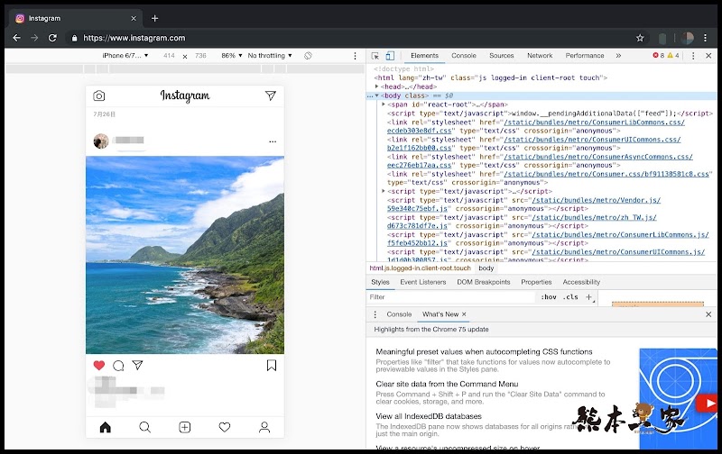Show more DevTools tabs chevron
Viewport: 722px width, 454px height.
(x=618, y=56)
